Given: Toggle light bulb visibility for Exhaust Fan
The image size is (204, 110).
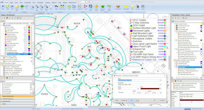Looking at the screenshot, I should [x=31, y=47].
